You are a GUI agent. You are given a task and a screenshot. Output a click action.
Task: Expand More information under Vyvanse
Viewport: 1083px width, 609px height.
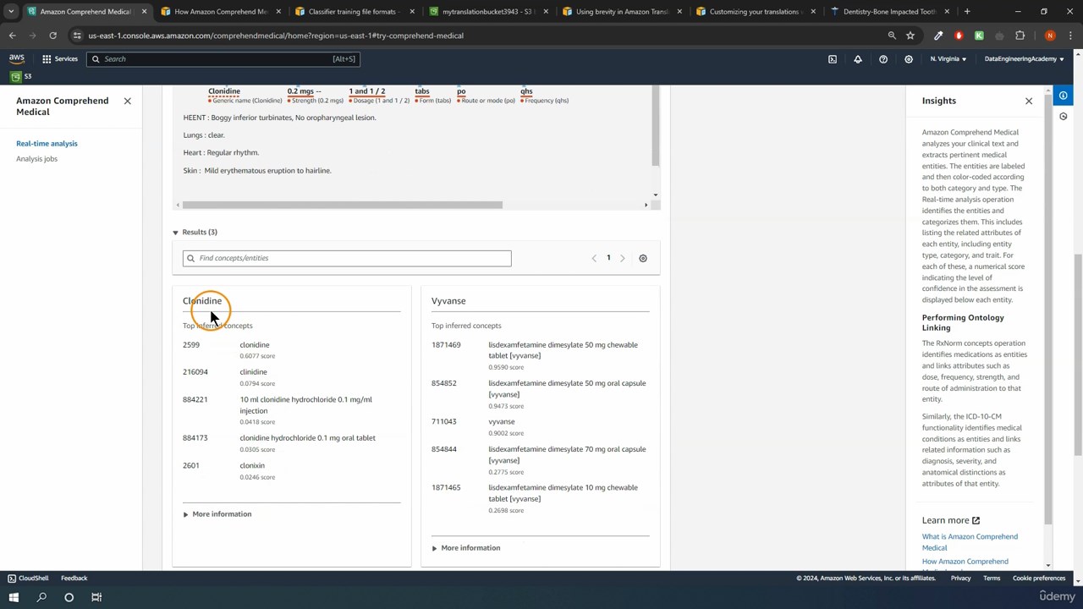pos(466,548)
